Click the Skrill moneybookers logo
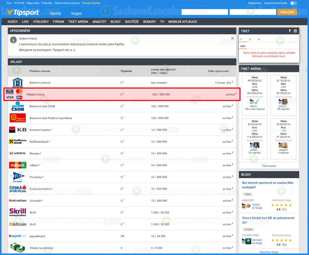The width and height of the screenshot is (309, 255). pos(18,212)
